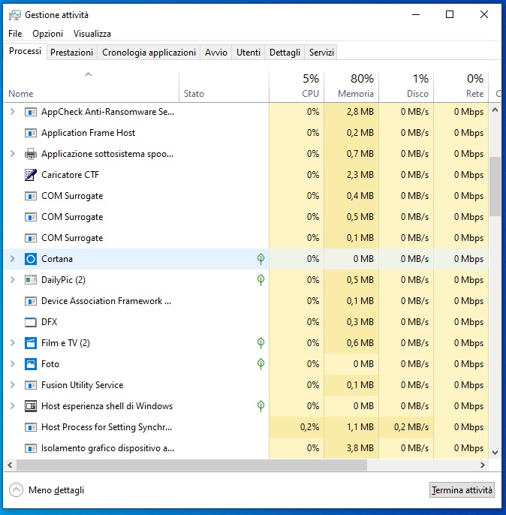Click the vertical scrollbar thumb
The image size is (506, 515).
[495, 186]
